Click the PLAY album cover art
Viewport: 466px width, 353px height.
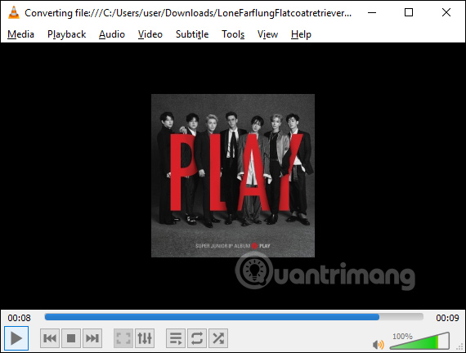tap(233, 176)
